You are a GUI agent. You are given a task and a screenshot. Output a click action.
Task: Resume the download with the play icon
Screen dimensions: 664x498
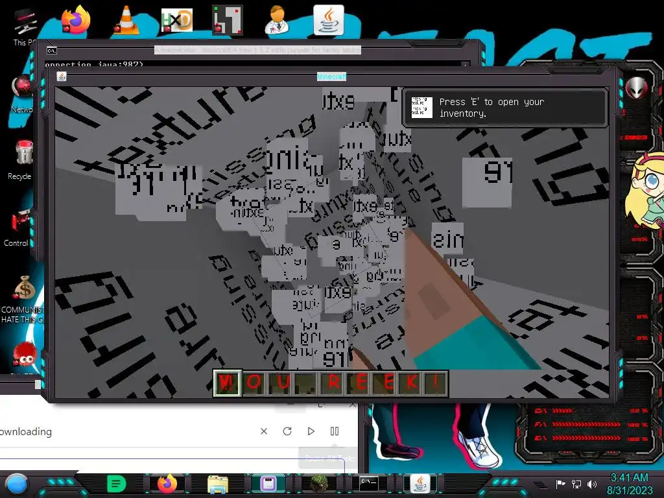click(x=311, y=431)
